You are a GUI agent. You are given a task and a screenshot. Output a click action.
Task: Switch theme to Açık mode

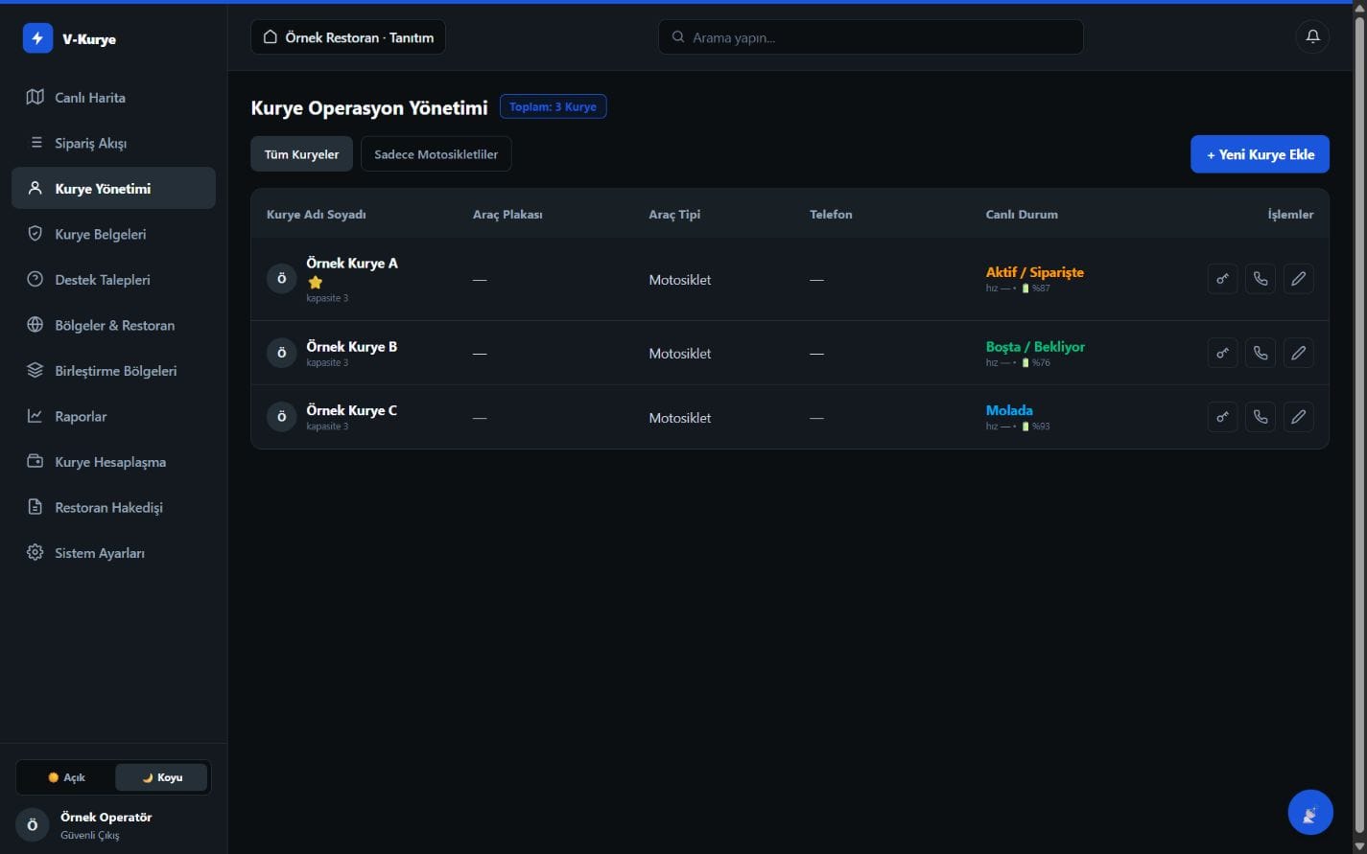point(66,777)
